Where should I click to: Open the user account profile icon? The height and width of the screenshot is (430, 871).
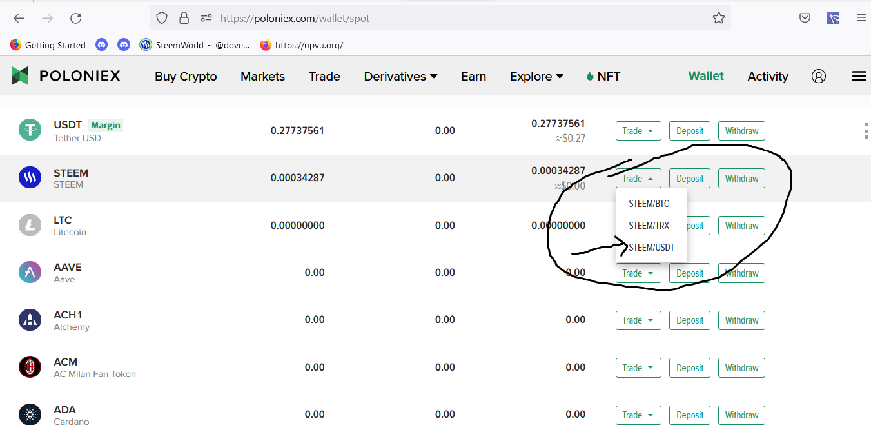819,76
